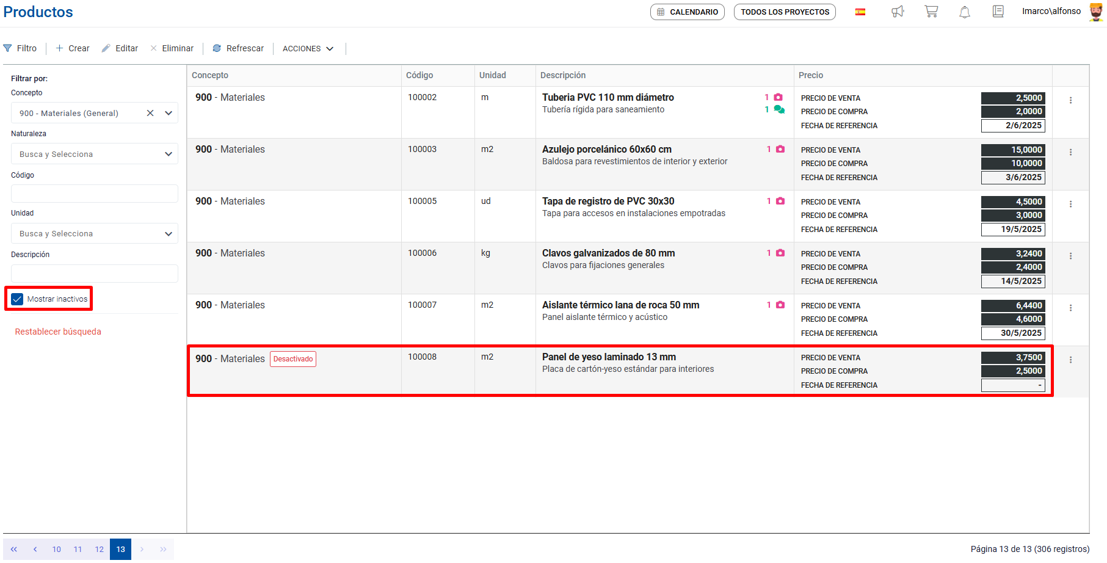This screenshot has height=563, width=1107.
Task: Click the Crear toolbar button
Action: [x=73, y=48]
